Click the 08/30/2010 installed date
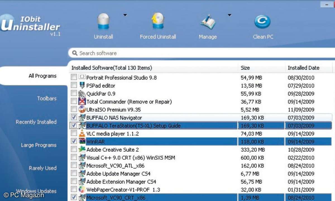 pos(301,78)
